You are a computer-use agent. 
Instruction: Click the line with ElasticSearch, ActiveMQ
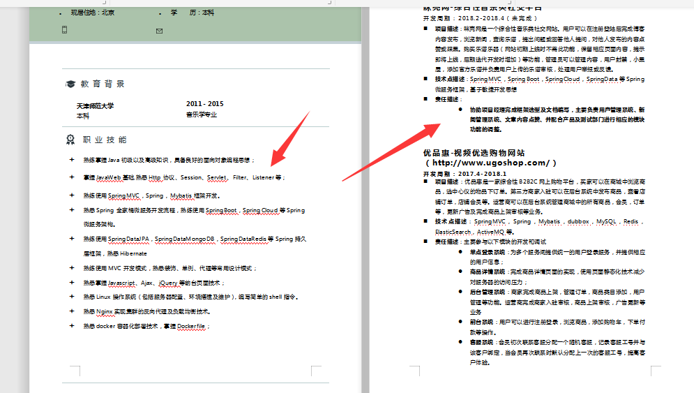[x=474, y=232]
